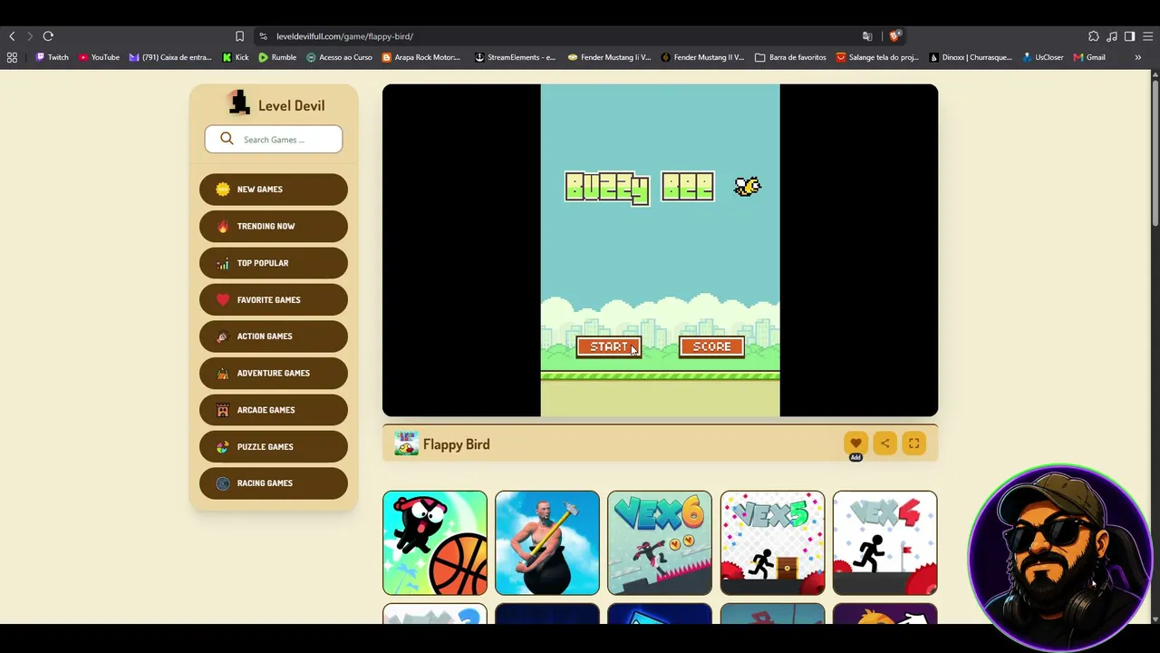Open the Acesso ao Curso bookmark
This screenshot has width=1160, height=653.
click(339, 57)
